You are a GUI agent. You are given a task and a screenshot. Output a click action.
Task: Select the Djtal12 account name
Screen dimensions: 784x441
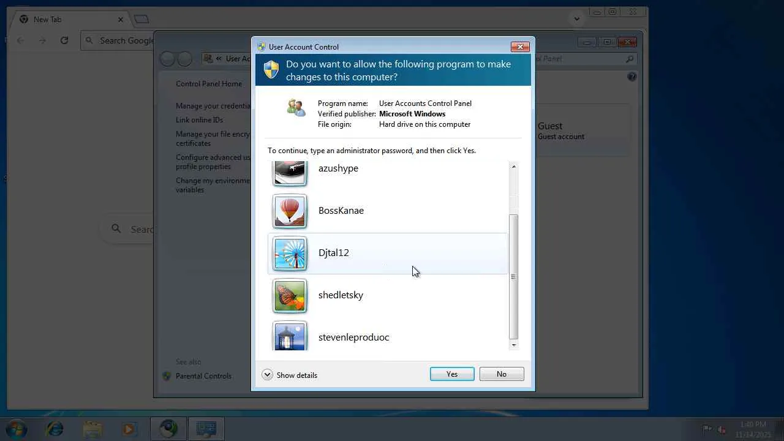[334, 253]
